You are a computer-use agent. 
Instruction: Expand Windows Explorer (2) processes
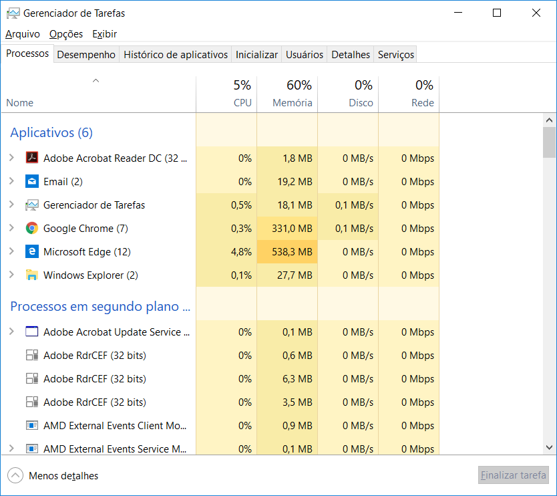11,275
